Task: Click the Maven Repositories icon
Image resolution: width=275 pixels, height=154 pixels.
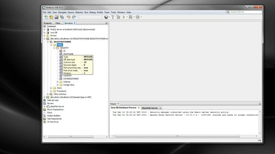Action: [x=45, y=110]
